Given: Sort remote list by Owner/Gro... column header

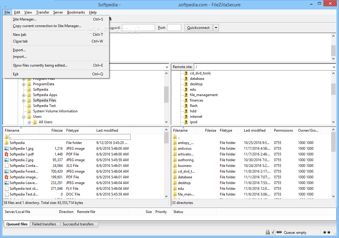Looking at the screenshot, I should (308, 130).
